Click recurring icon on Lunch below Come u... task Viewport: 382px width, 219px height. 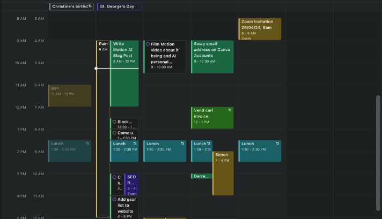coord(135,144)
